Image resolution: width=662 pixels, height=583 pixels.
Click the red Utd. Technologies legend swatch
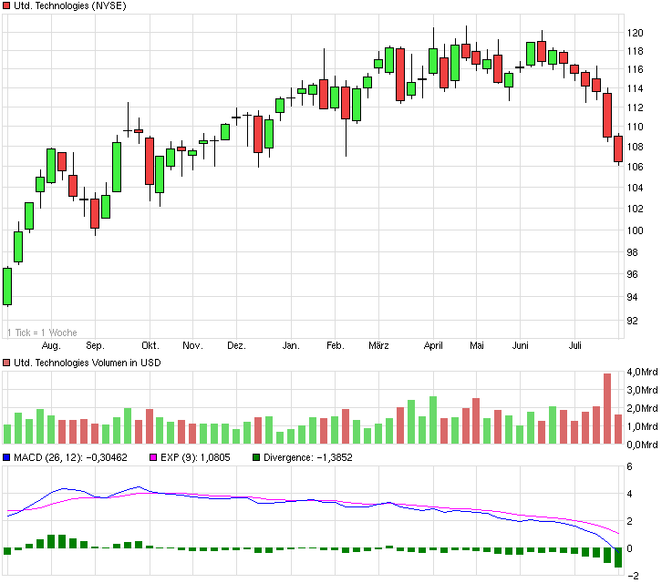[5, 5]
